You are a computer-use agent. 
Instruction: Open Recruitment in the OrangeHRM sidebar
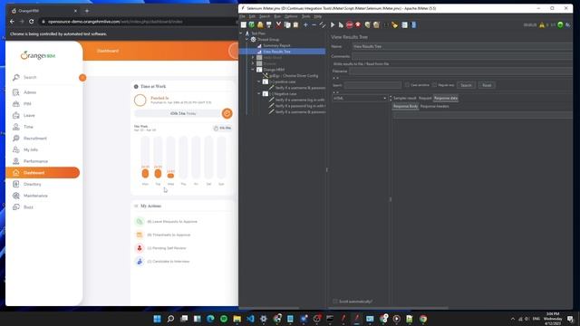tap(35, 139)
